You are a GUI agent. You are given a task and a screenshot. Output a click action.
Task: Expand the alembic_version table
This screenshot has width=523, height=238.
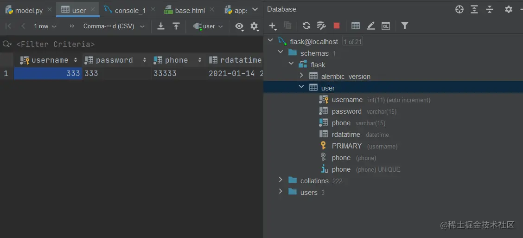click(x=301, y=76)
